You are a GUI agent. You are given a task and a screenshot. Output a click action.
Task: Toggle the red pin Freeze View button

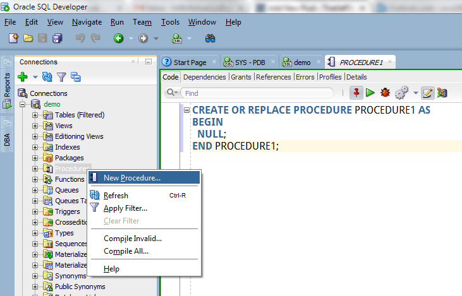pos(356,93)
